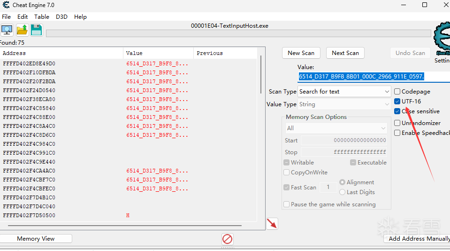Select address FFFFD402F4C9E440 row
The height and width of the screenshot is (251, 450).
tap(128, 162)
